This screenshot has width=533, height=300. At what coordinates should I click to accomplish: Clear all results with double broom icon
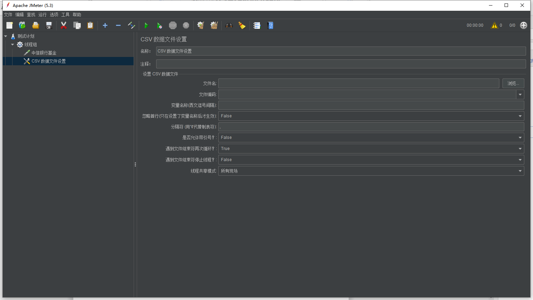coord(214,25)
